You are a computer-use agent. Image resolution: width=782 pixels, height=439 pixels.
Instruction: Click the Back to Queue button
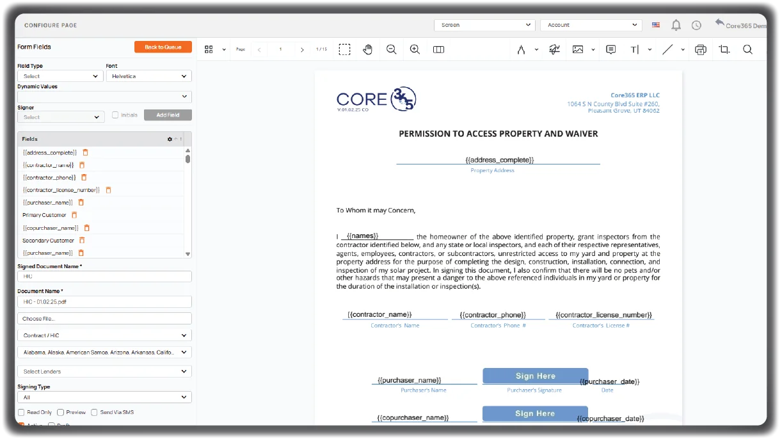click(x=163, y=47)
